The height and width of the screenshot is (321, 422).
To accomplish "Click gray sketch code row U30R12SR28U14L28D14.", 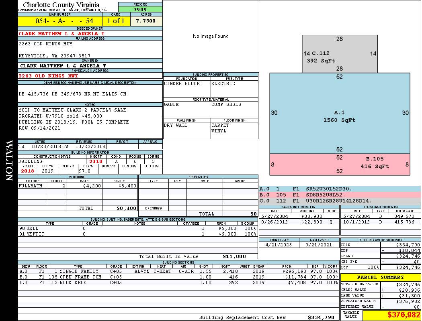I will [x=340, y=201].
